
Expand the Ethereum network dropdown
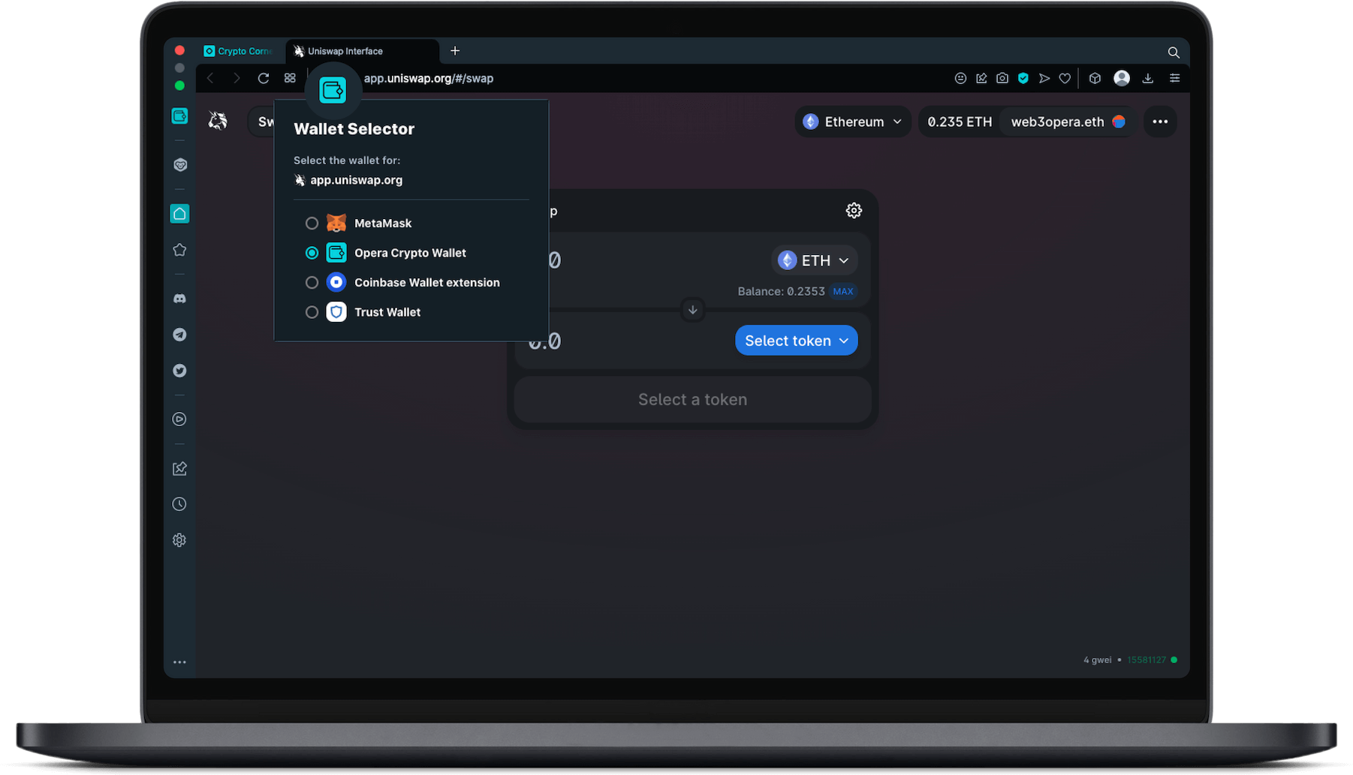[x=853, y=122]
